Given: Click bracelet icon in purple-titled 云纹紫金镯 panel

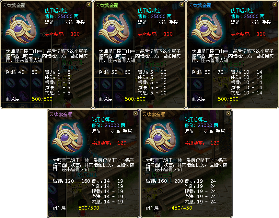Looking at the screenshot, I should [x=68, y=138].
